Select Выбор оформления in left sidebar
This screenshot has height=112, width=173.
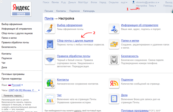point(12,24)
